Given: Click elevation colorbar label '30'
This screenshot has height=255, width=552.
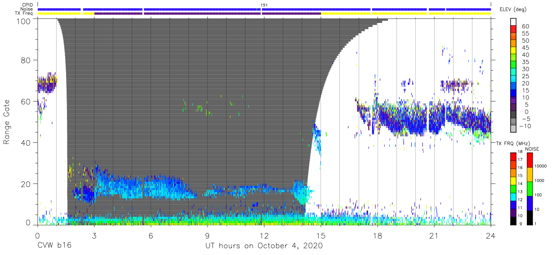Looking at the screenshot, I should pos(525,69).
